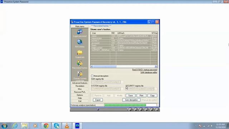Click the hash table horizontal scrollbar thumb
229x129 pixels.
pyautogui.click(x=105, y=66)
